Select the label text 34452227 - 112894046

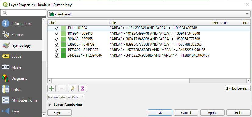[84, 55]
